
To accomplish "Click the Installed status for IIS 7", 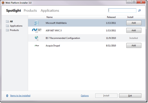I will click(134, 38).
